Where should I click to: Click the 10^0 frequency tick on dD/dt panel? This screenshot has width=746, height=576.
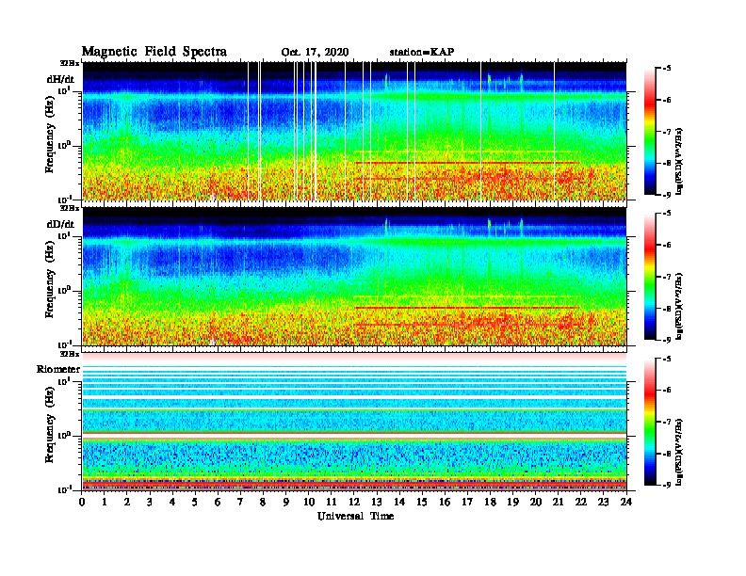[x=64, y=290]
